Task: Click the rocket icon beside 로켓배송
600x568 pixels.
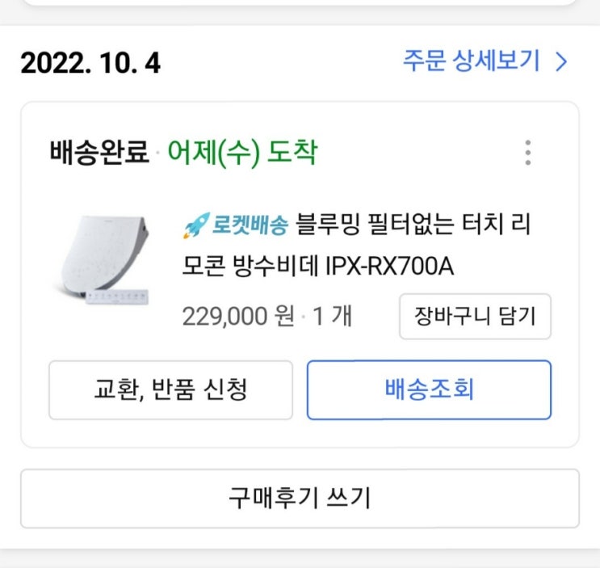Action: [x=196, y=225]
